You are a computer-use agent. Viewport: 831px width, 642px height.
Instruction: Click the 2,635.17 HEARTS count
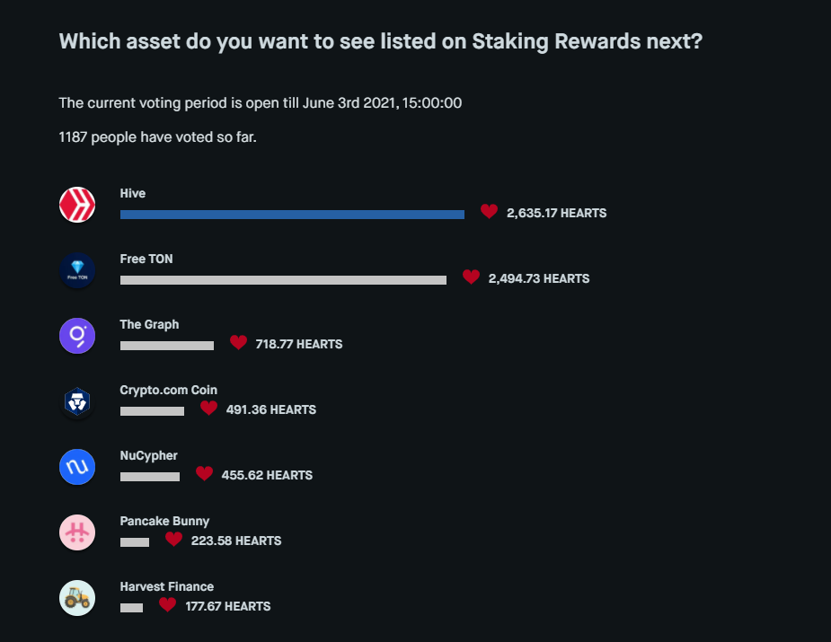[x=556, y=214]
